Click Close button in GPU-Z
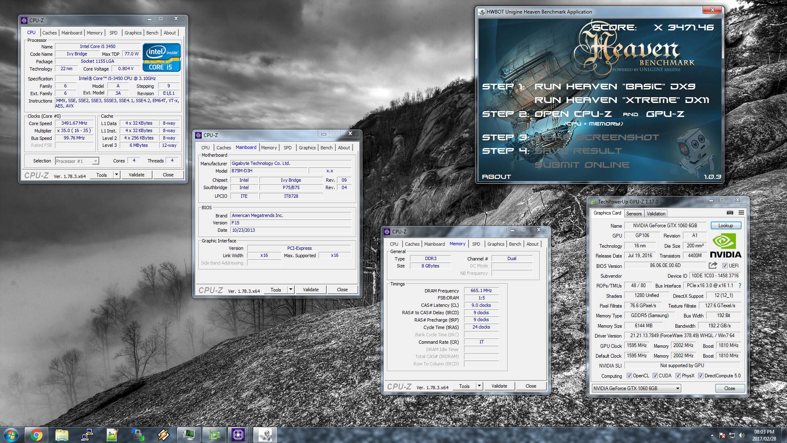This screenshot has height=443, width=787. tap(730, 388)
